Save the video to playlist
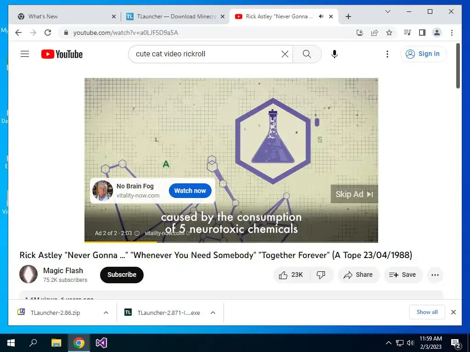This screenshot has width=470, height=352. (x=403, y=275)
